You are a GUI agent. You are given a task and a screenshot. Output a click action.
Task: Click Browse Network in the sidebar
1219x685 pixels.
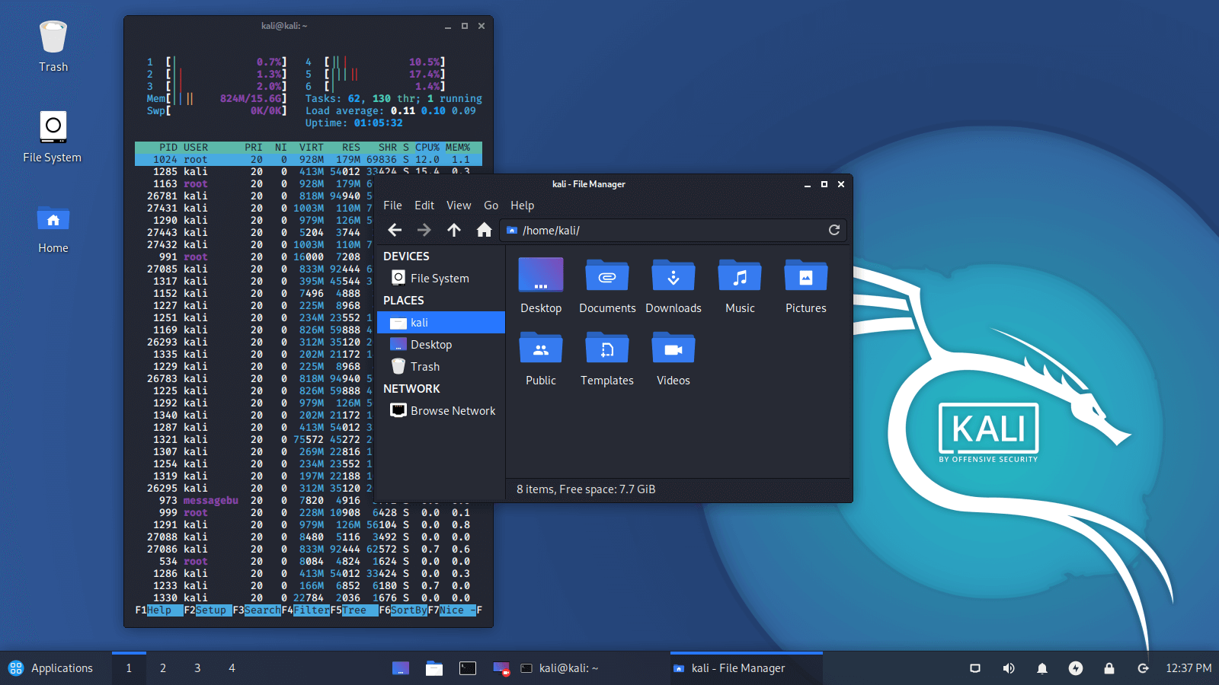pos(451,410)
